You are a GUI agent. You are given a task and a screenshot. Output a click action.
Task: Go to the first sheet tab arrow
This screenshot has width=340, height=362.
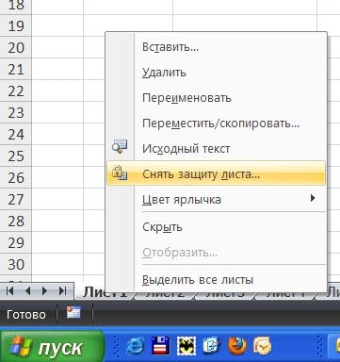pyautogui.click(x=10, y=291)
